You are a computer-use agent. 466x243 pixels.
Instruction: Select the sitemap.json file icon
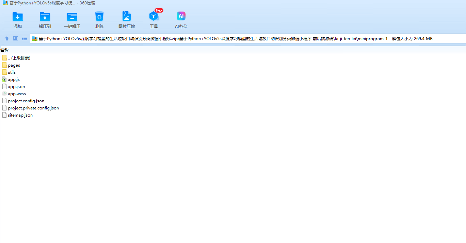pos(4,115)
